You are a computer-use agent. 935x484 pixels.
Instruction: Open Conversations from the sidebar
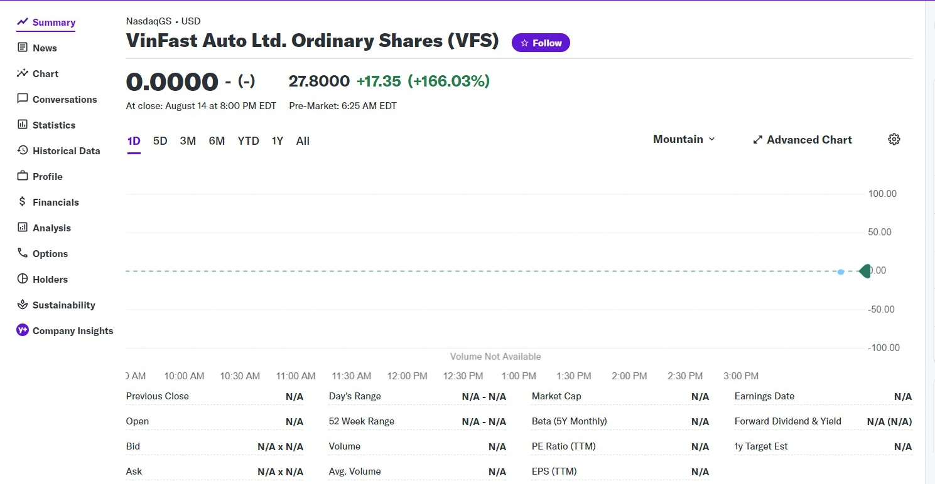tap(22, 99)
